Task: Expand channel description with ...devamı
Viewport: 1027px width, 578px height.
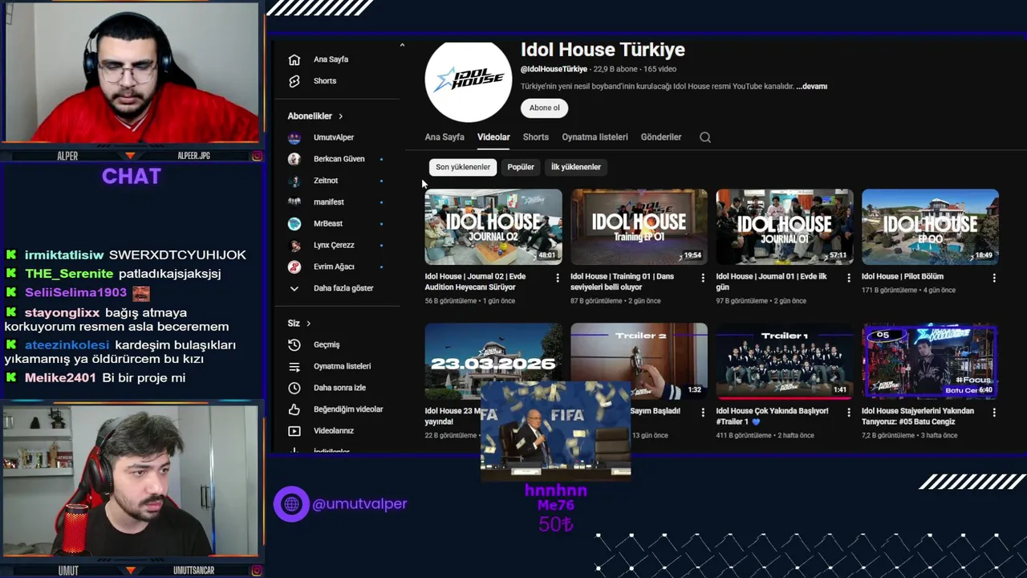Action: pos(811,86)
